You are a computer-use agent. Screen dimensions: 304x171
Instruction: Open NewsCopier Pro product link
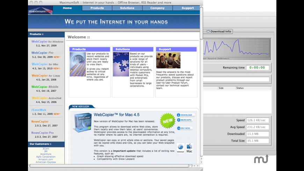click(43, 133)
